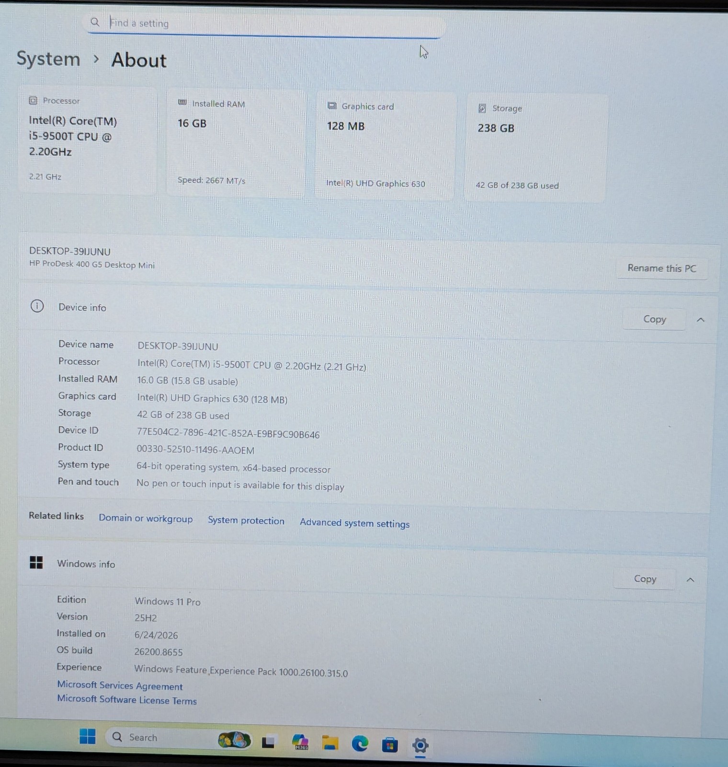The height and width of the screenshot is (767, 728).
Task: Click the device name DESKTOP-39IJUNU heading
Action: click(70, 251)
